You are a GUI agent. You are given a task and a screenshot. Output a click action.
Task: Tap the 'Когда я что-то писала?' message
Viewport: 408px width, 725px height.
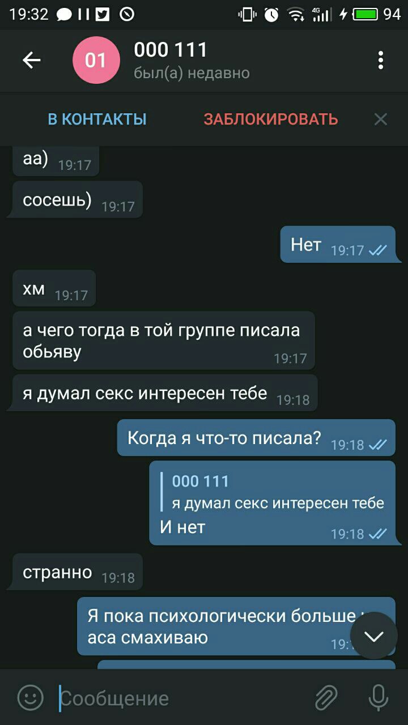tap(256, 438)
